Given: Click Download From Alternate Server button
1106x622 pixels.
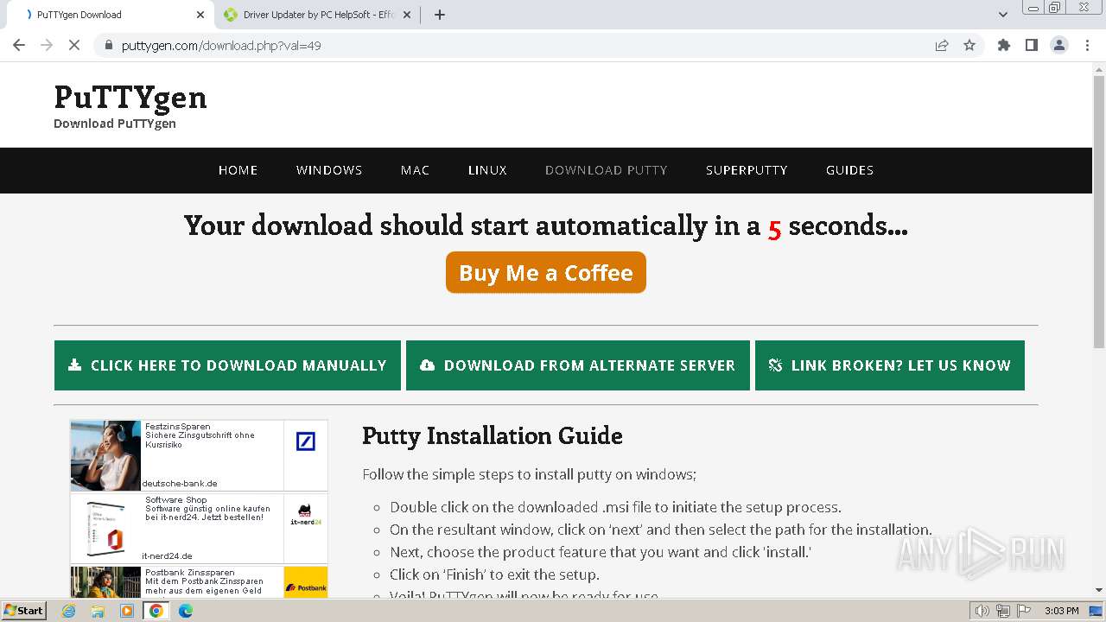Looking at the screenshot, I should point(578,365).
